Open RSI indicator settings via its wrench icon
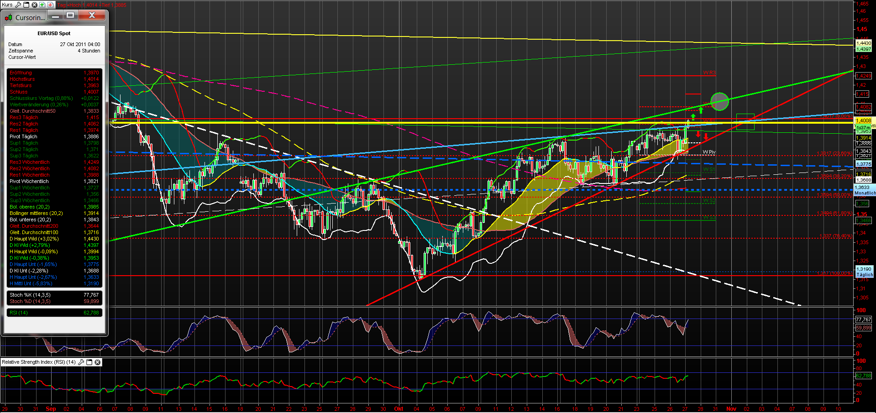 [x=81, y=362]
